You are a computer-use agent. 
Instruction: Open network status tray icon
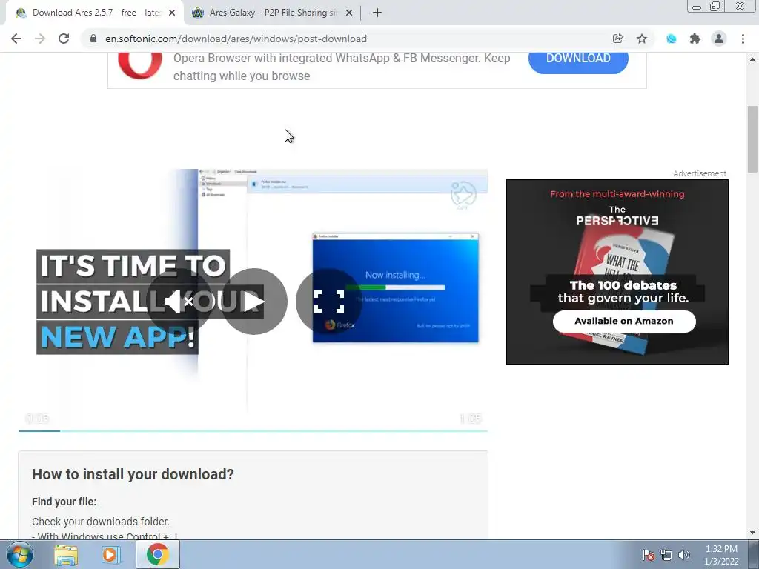[666, 555]
